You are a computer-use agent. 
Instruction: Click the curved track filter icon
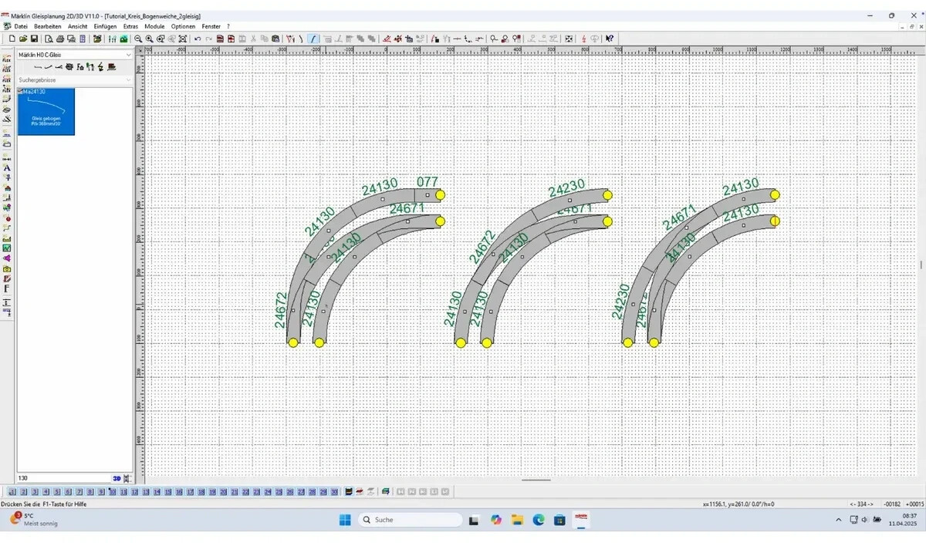point(48,67)
